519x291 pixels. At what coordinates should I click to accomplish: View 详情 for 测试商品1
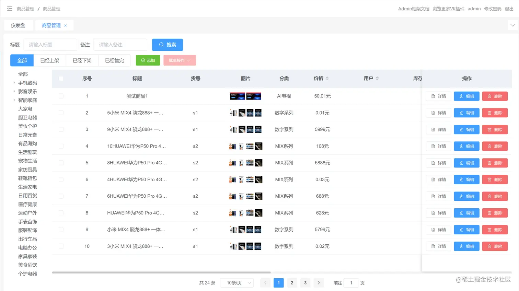pyautogui.click(x=438, y=96)
